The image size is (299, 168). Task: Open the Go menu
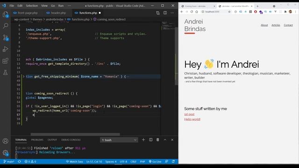(x=53, y=6)
